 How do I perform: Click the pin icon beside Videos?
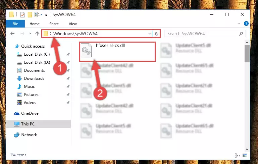pos(68,103)
